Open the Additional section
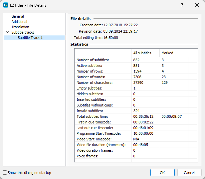This screenshot has width=205, height=179. click(19, 22)
